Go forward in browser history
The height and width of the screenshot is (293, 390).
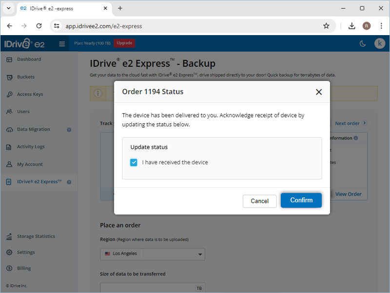pos(24,26)
